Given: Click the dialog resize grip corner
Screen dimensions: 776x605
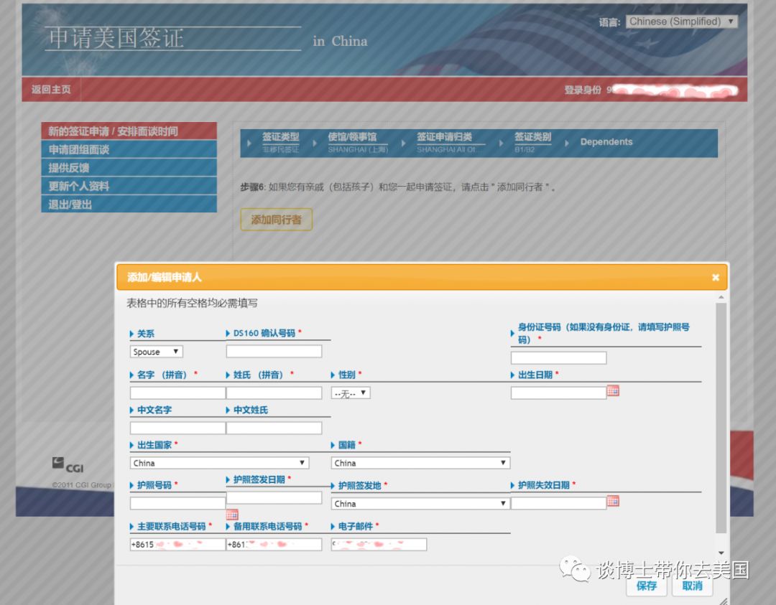Looking at the screenshot, I should point(723,601).
